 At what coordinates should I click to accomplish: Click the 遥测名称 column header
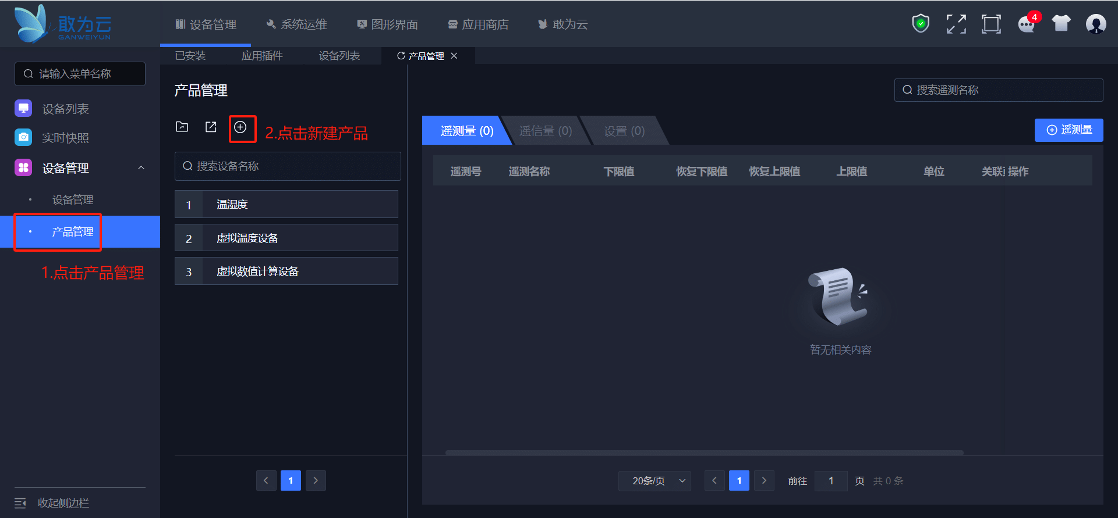coord(529,172)
